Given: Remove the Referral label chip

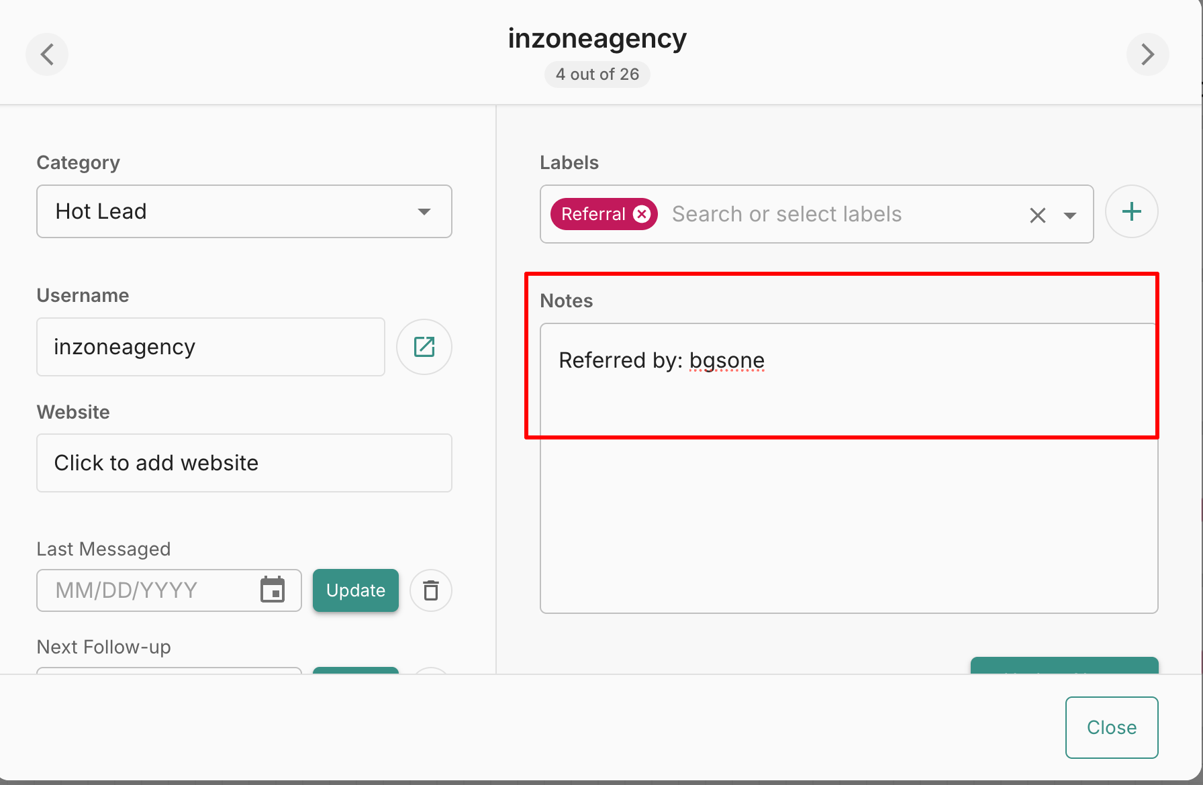Looking at the screenshot, I should coord(642,214).
